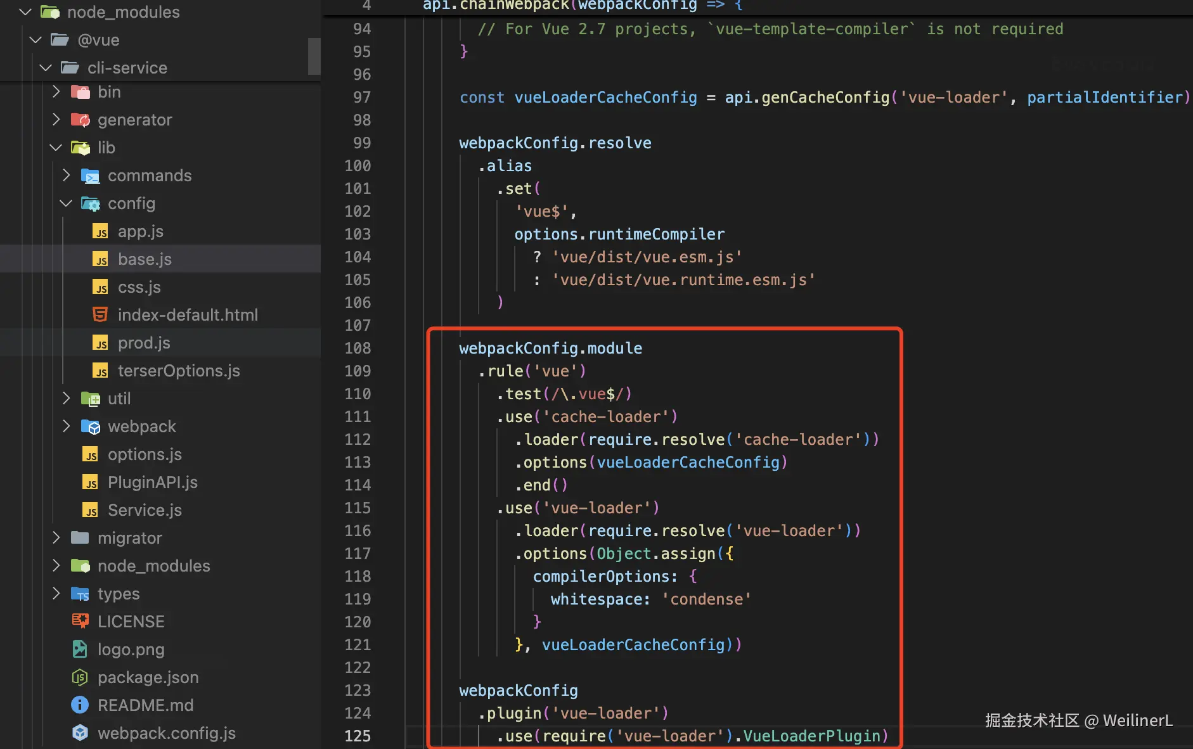The width and height of the screenshot is (1193, 749).
Task: Click the JS icon beside app.js
Action: point(100,231)
